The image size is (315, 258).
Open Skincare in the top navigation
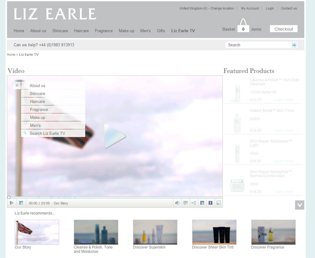click(60, 31)
